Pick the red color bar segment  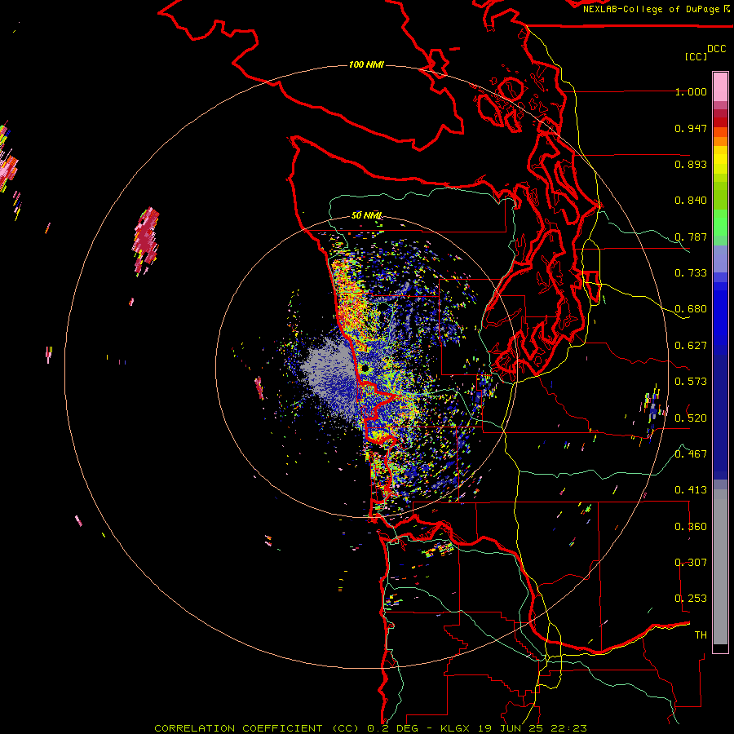pos(720,122)
